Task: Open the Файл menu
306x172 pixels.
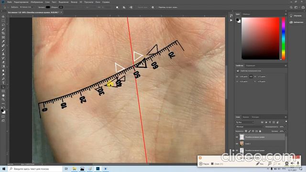Action: click(10, 2)
